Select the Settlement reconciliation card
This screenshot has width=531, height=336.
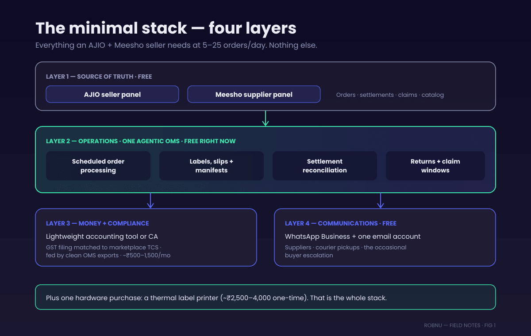(x=325, y=166)
